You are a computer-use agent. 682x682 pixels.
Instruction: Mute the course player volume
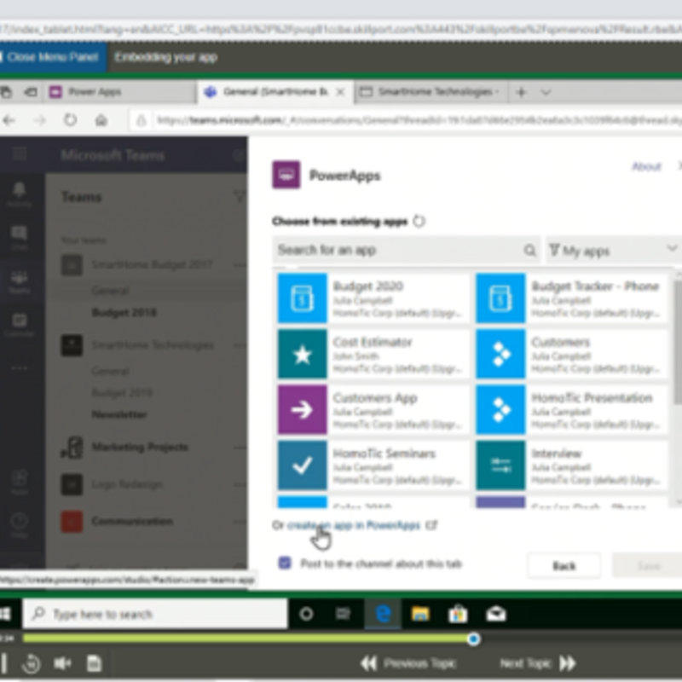(62, 663)
